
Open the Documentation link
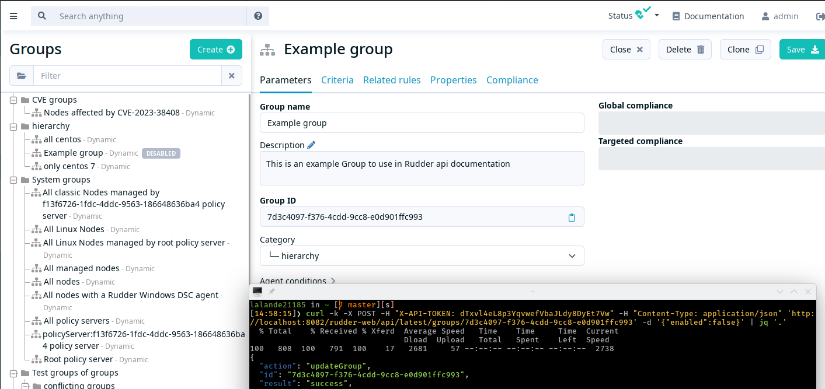coord(708,16)
